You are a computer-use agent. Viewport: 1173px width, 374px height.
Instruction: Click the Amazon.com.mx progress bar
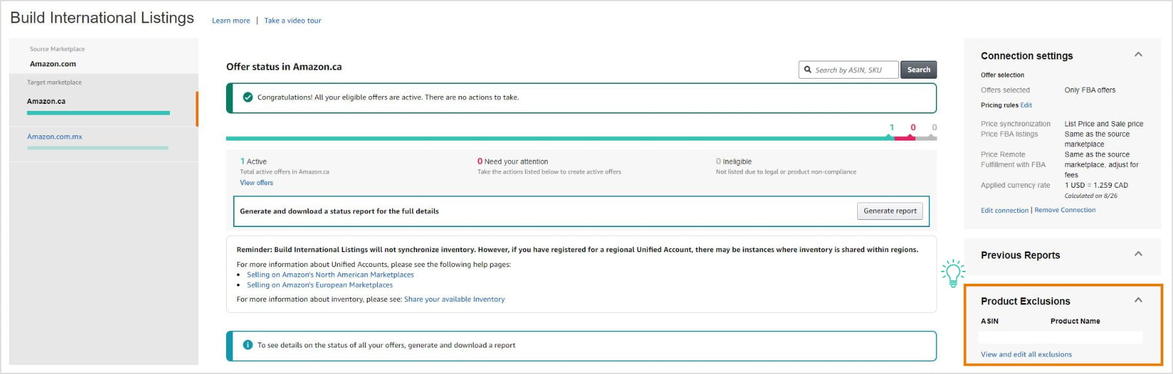click(98, 148)
